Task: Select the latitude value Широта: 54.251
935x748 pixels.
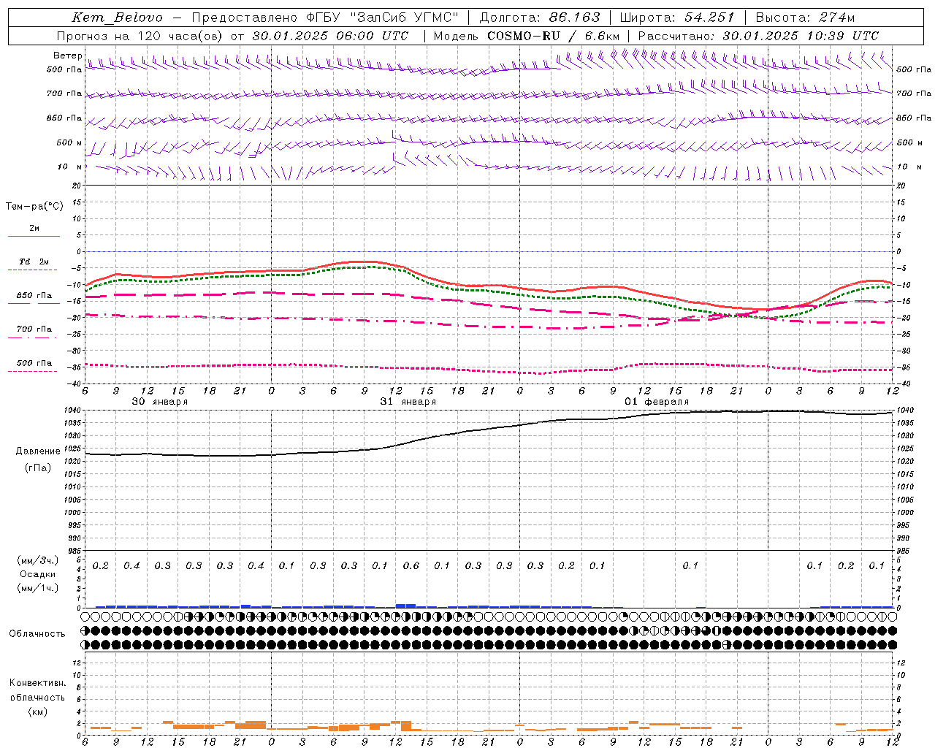Action: click(676, 18)
